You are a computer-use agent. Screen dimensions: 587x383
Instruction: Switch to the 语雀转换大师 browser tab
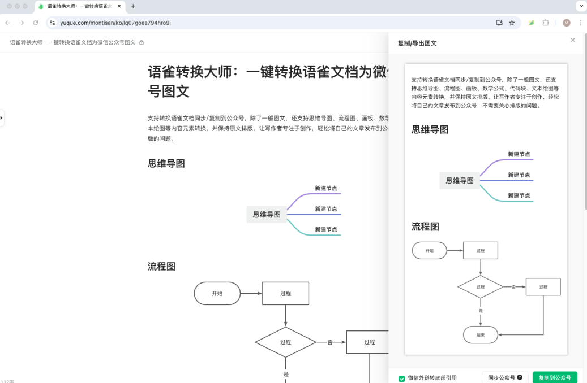tap(79, 7)
